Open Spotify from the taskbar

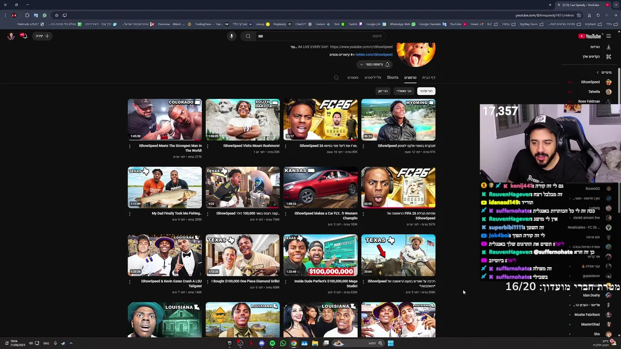pyautogui.click(x=272, y=343)
